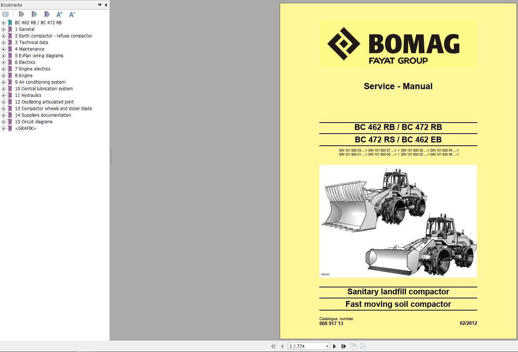This screenshot has height=352, width=518.
Task: Open the '5 E-Plan wiring diagrams' bookmark
Action: coord(39,56)
